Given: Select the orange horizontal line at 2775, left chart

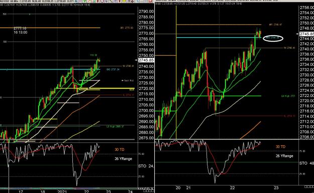Looking at the screenshot, I should coord(50,28).
